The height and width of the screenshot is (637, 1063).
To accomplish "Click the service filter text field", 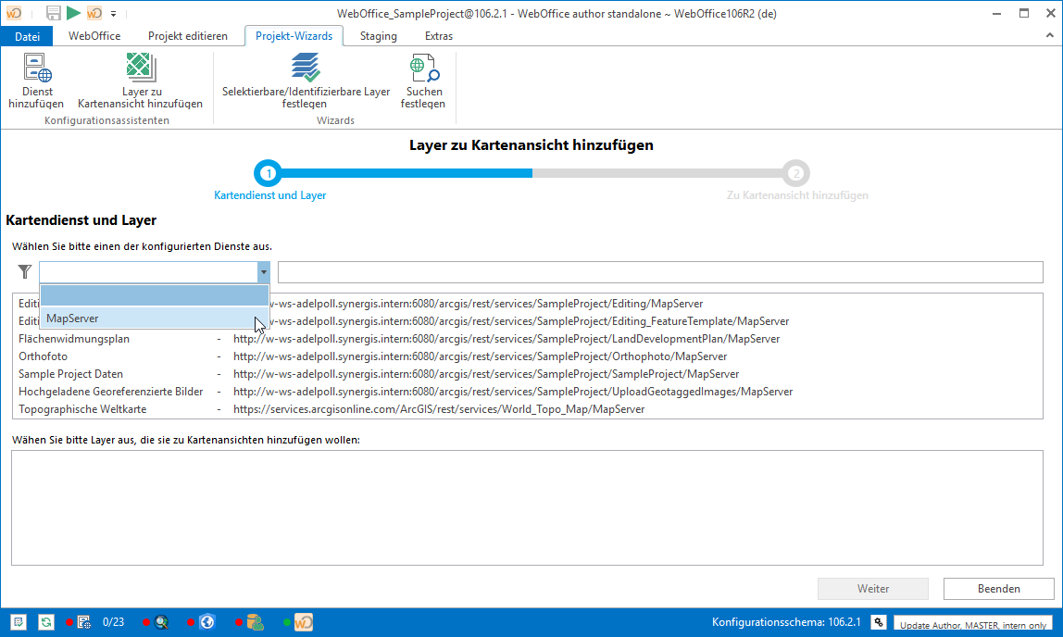I will (x=659, y=272).
